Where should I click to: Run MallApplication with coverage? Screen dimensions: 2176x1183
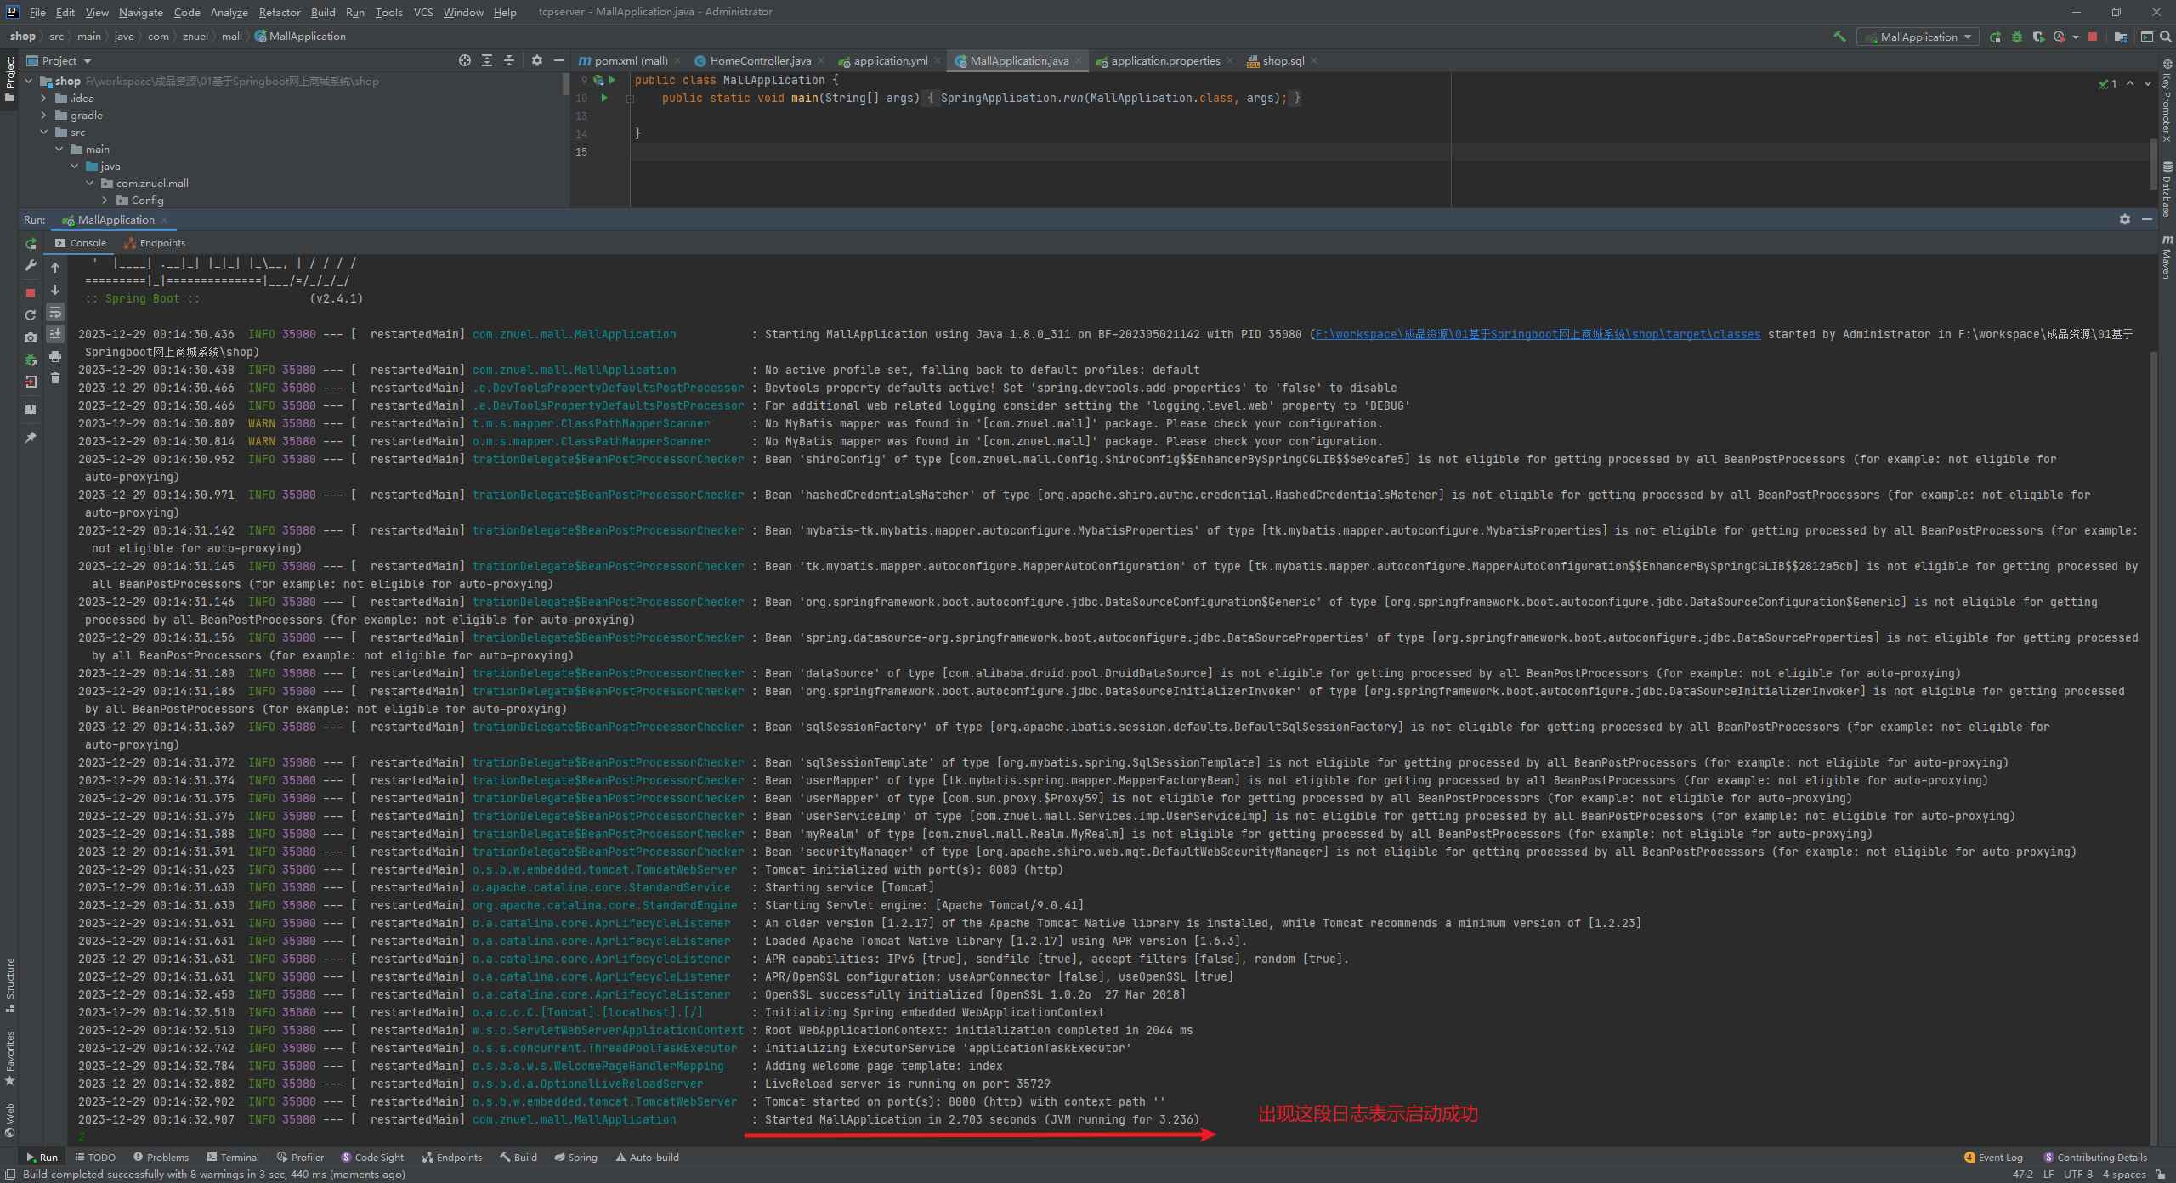[x=2037, y=37]
